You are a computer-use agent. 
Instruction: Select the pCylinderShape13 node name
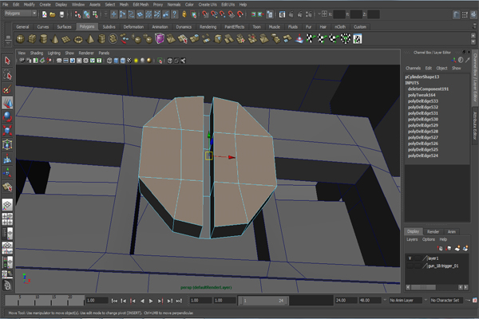422,77
